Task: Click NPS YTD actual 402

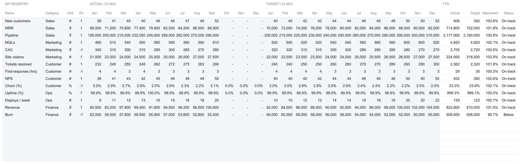Action: tap(456, 78)
